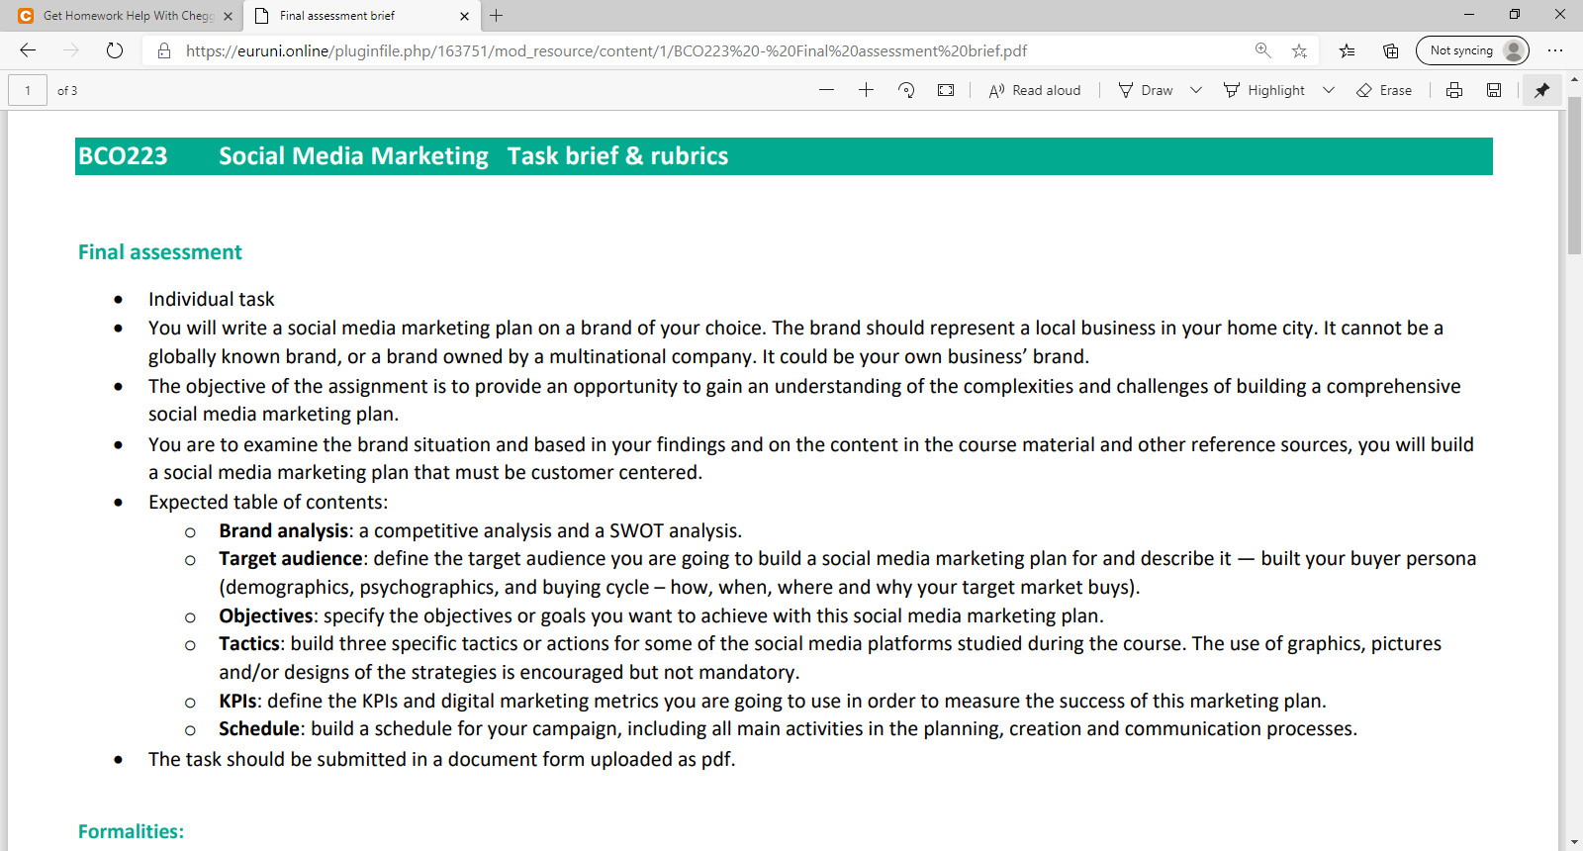Start Read aloud
The width and height of the screenshot is (1583, 851).
coord(1035,90)
